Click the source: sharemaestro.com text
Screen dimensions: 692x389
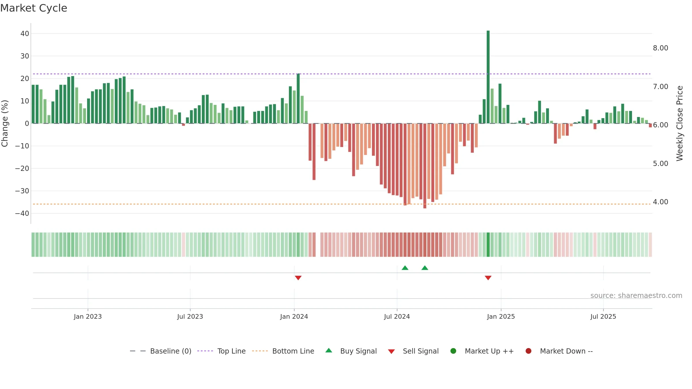(x=636, y=296)
